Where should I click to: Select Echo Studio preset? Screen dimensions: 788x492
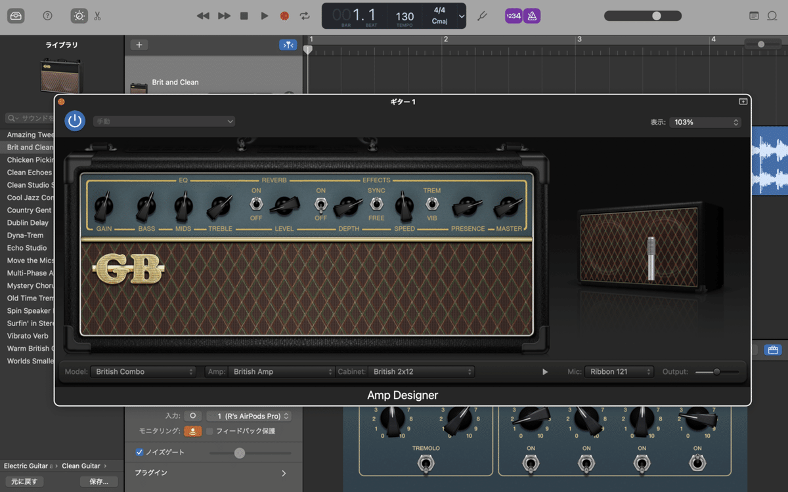pyautogui.click(x=27, y=248)
